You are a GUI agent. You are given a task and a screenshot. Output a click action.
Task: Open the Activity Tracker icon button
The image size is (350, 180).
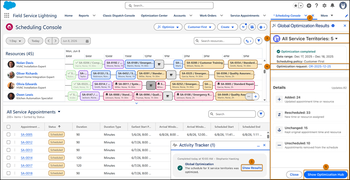pyautogui.click(x=244, y=27)
